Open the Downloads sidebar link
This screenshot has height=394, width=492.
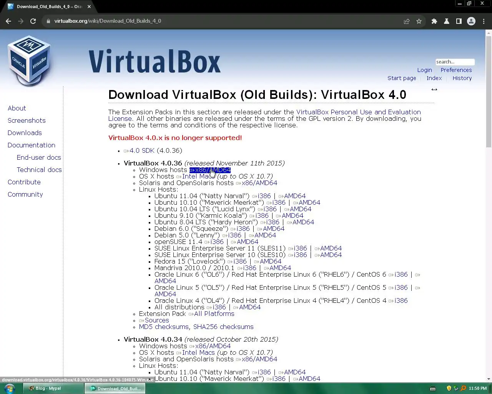(x=25, y=133)
